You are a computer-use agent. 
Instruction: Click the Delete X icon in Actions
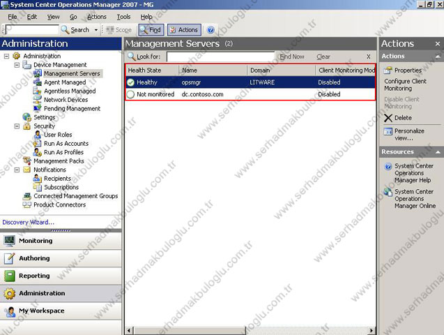click(388, 118)
